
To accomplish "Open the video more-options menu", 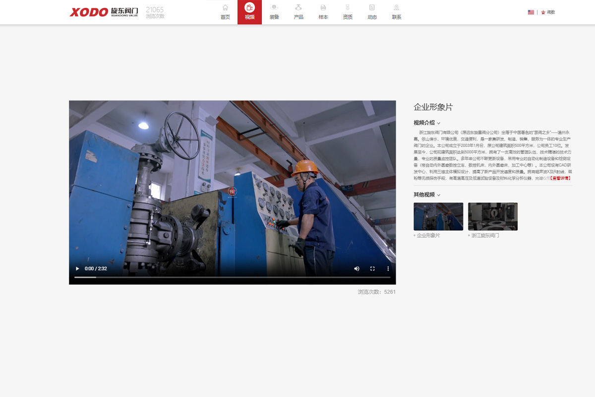I will pyautogui.click(x=388, y=268).
